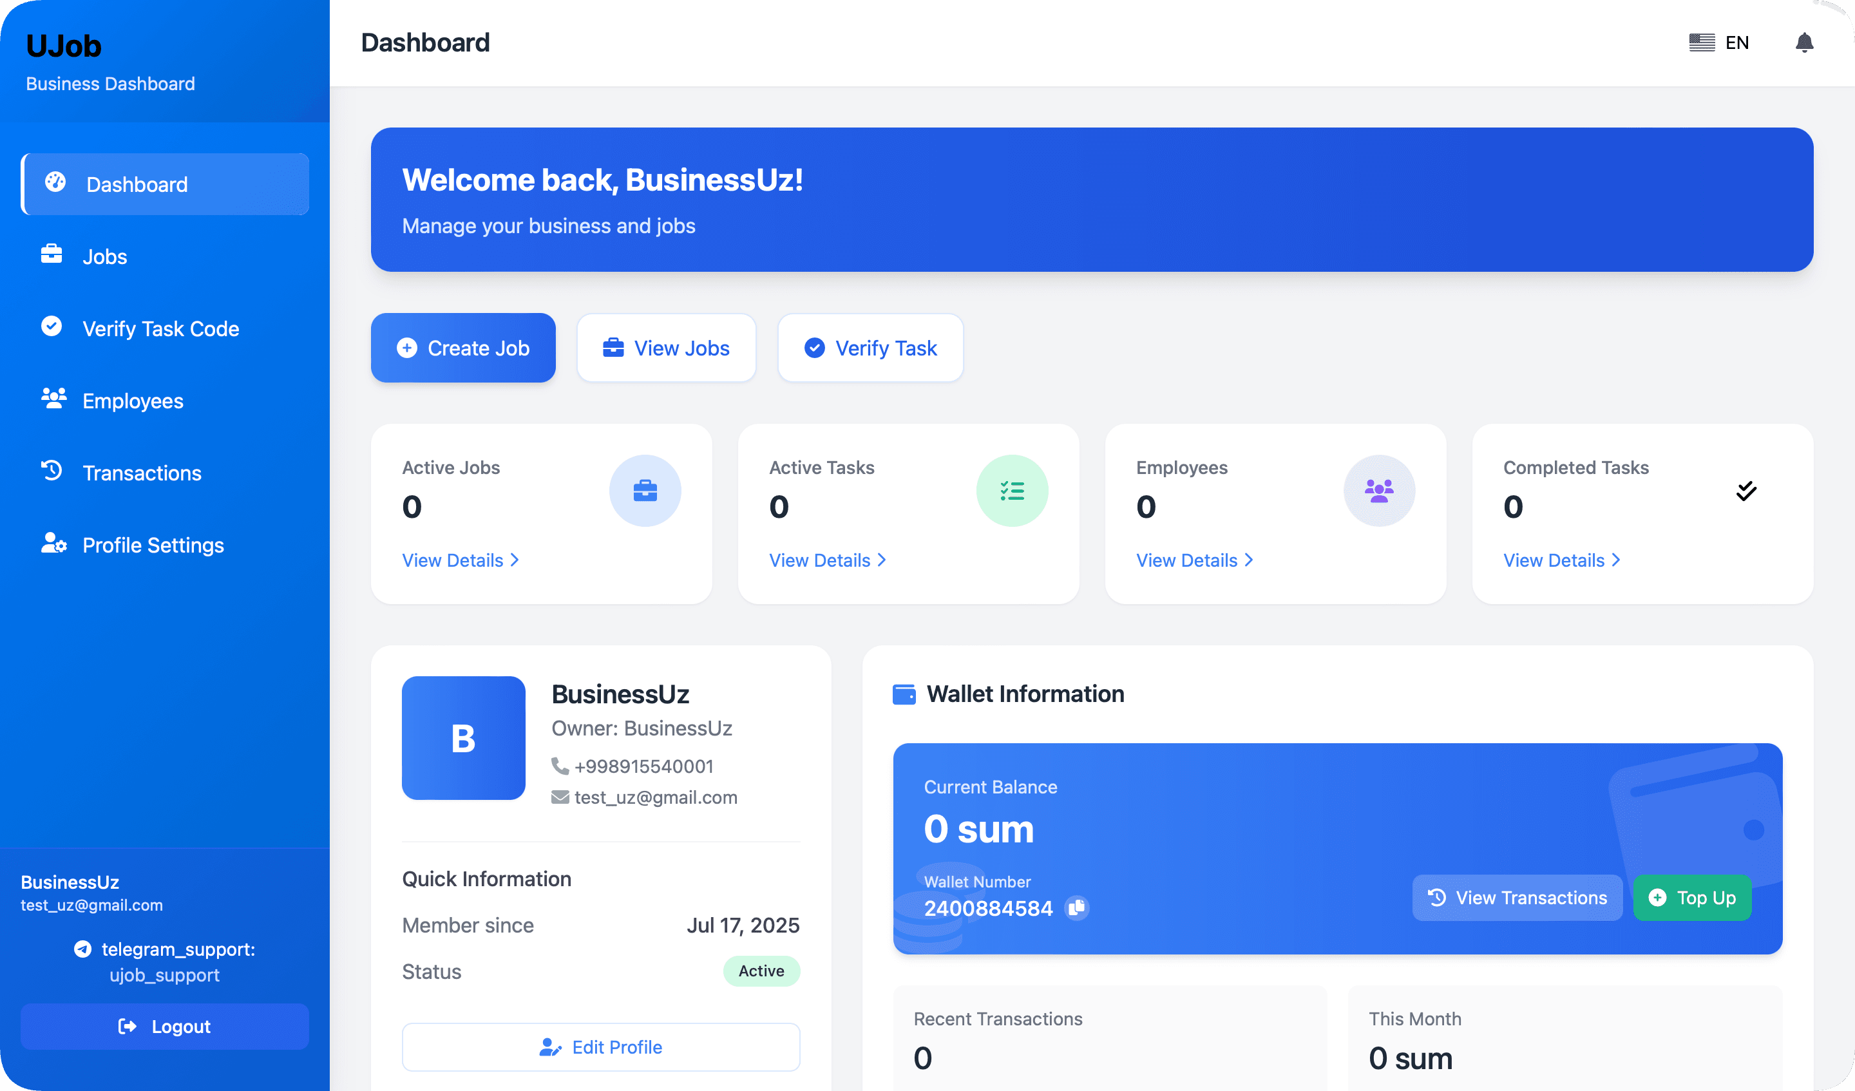This screenshot has height=1091, width=1855.
Task: Open Verify Task Code sidebar item
Action: (160, 328)
